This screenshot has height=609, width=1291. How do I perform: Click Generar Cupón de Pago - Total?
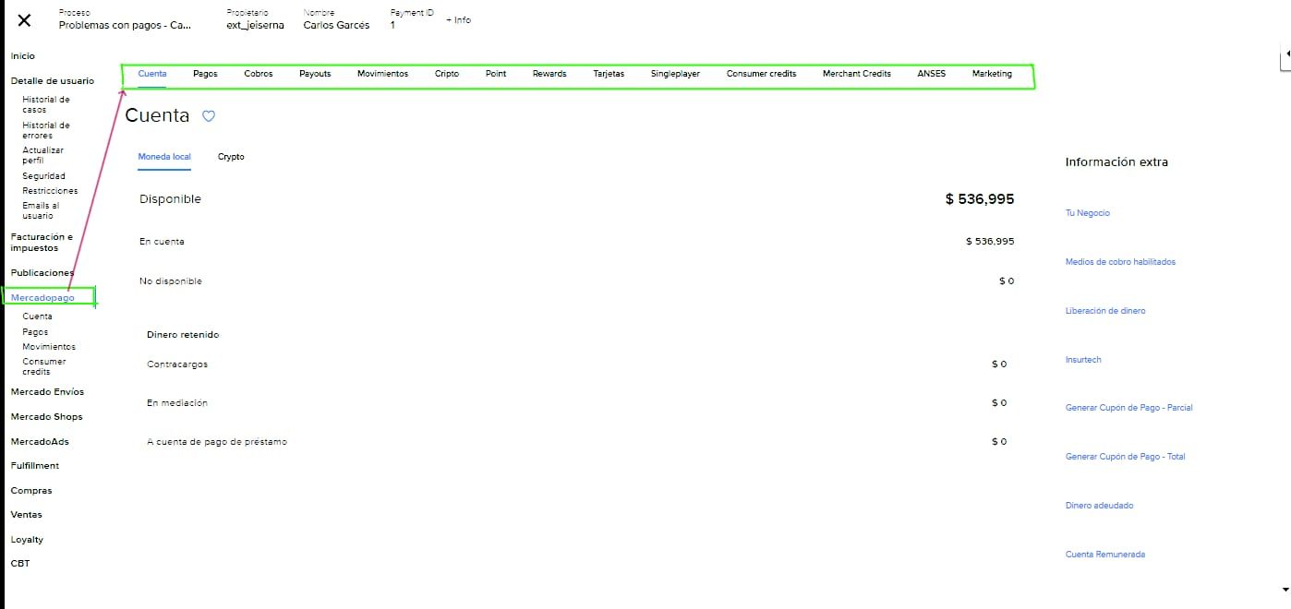pyautogui.click(x=1125, y=457)
